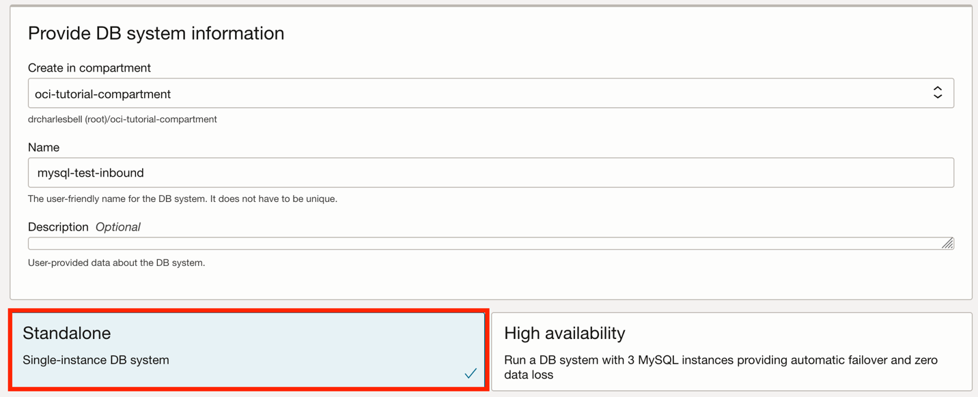
Task: Click the Create in compartment label
Action: pos(89,68)
